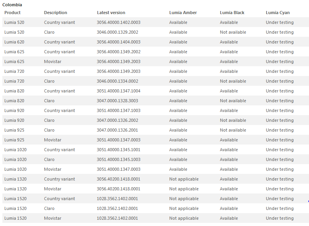Click the Lumia Amber column header
The width and height of the screenshot is (309, 226).
pos(183,13)
